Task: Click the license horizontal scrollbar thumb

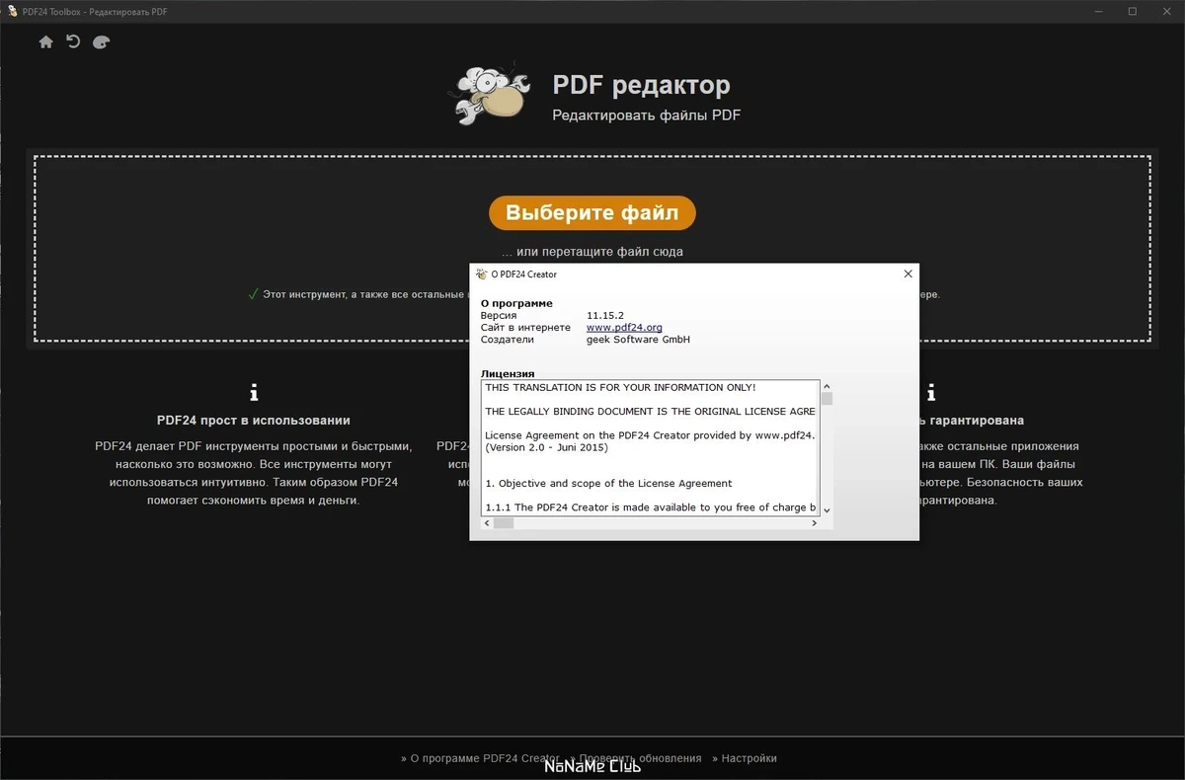Action: tap(504, 523)
